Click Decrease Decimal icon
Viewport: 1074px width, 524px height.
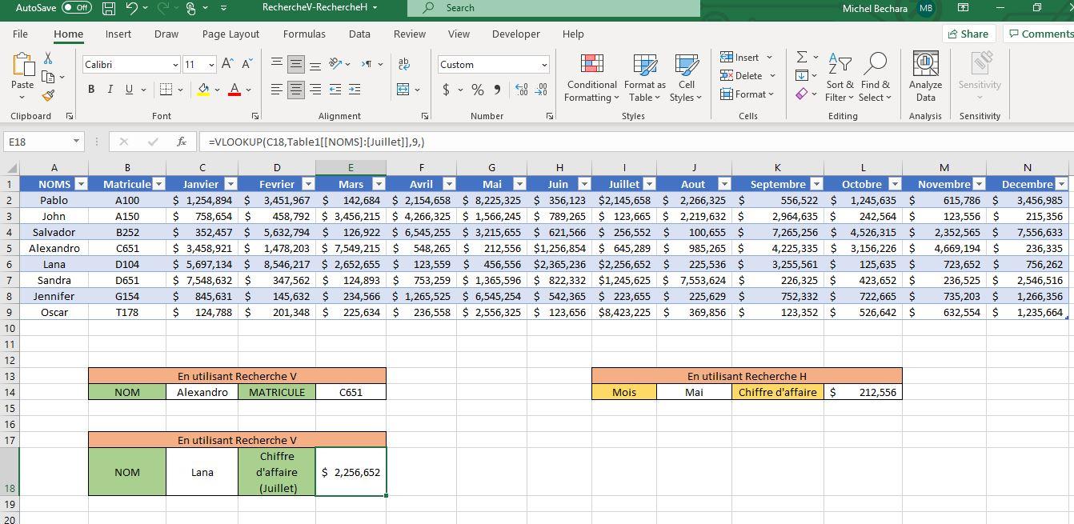click(x=542, y=90)
